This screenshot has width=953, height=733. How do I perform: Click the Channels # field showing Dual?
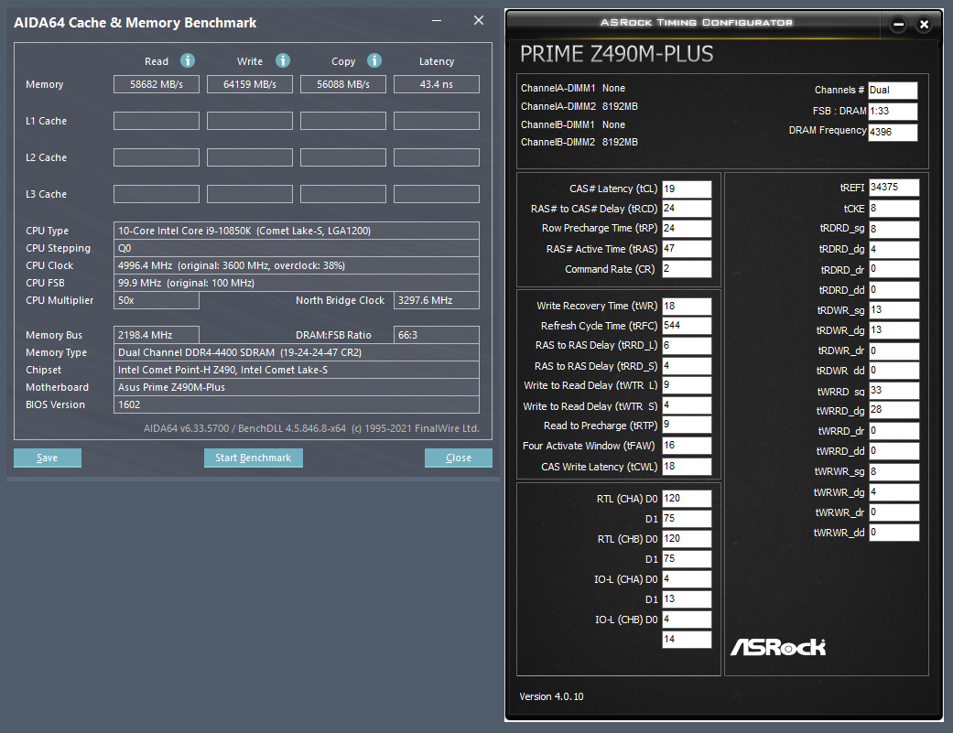(x=893, y=91)
